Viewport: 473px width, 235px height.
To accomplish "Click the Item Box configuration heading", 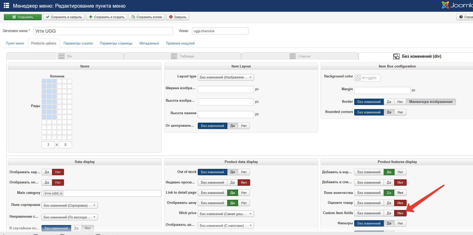I will pos(397,66).
